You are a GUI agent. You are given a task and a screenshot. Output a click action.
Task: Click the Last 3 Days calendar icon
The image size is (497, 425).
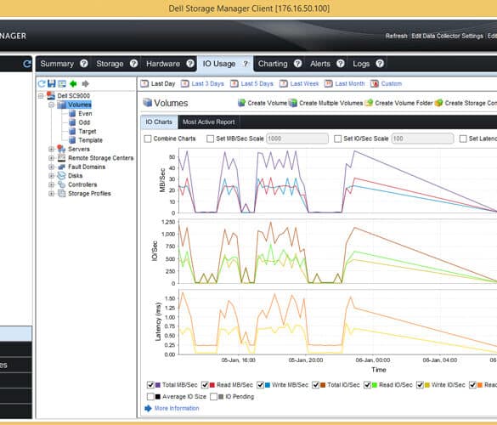(x=185, y=84)
